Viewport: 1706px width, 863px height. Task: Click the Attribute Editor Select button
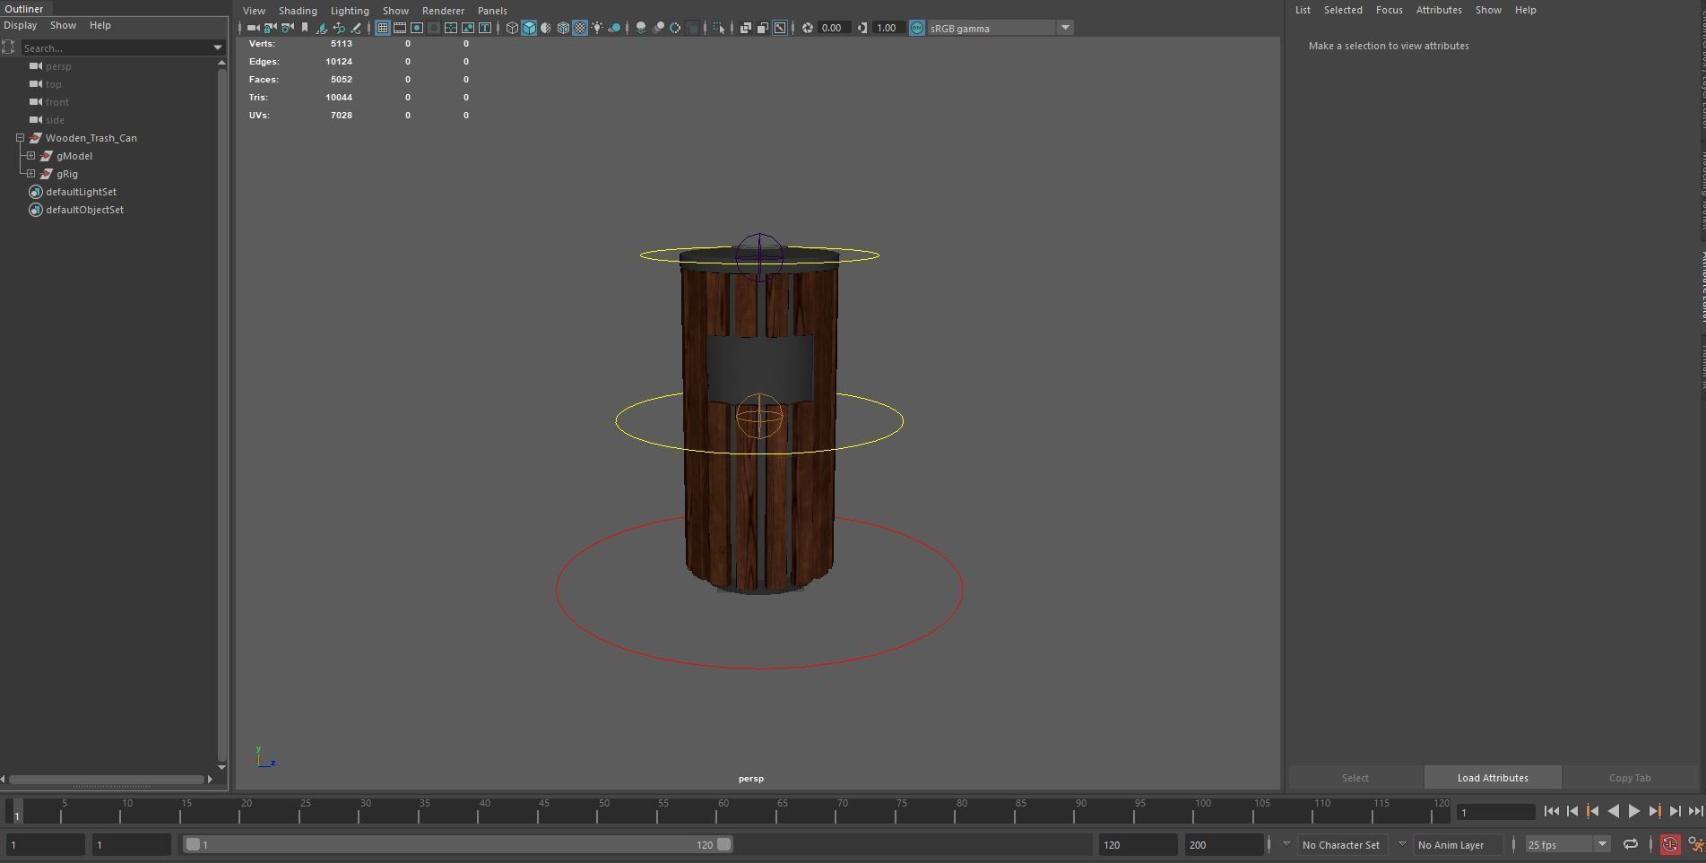pos(1355,778)
